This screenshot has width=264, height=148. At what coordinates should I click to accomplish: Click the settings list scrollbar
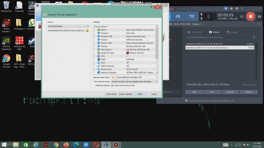click(157, 43)
